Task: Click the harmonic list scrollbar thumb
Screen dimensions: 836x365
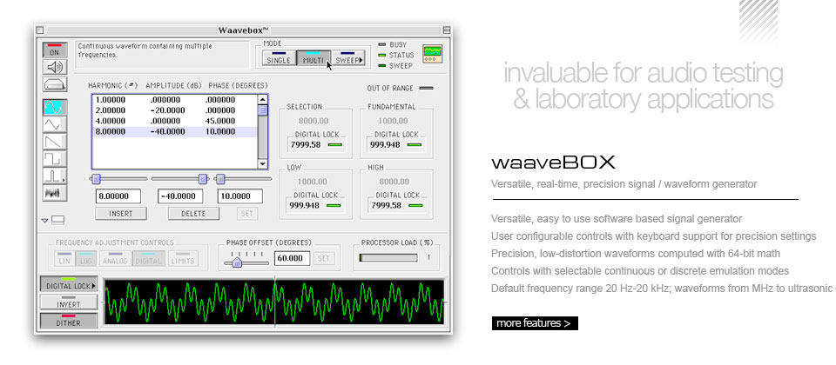Action: click(263, 109)
